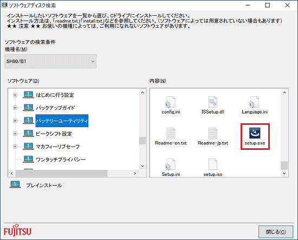The width and height of the screenshot is (298, 240).
Task: Select the ワンタッチプライバシー tree item
Action: tap(61, 160)
